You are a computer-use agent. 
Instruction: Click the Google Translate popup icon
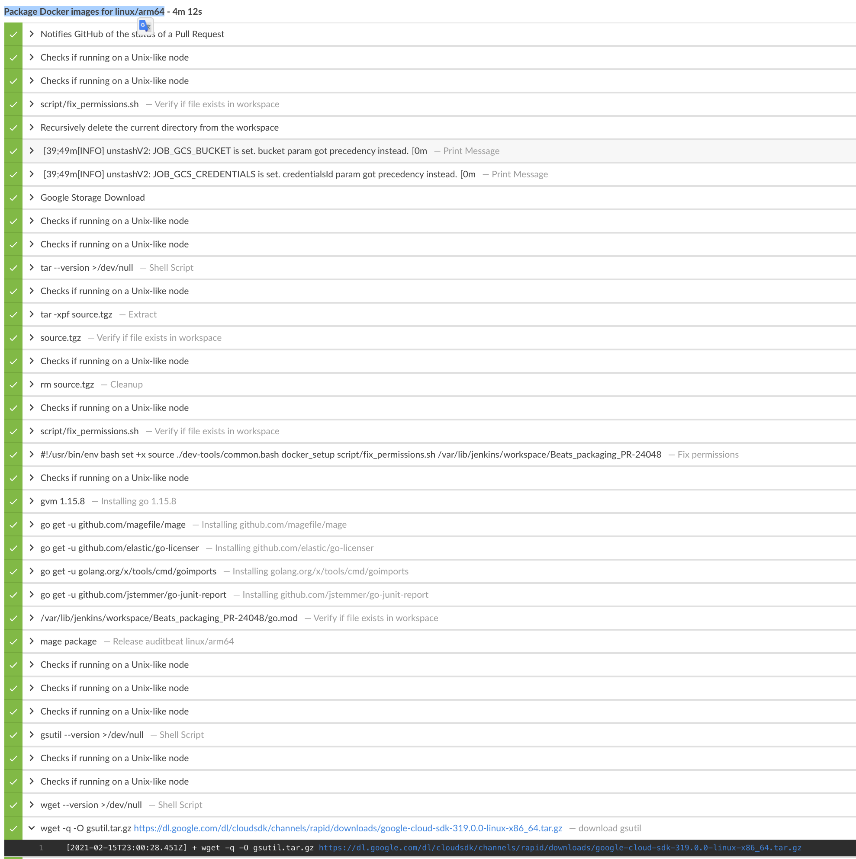tap(145, 26)
